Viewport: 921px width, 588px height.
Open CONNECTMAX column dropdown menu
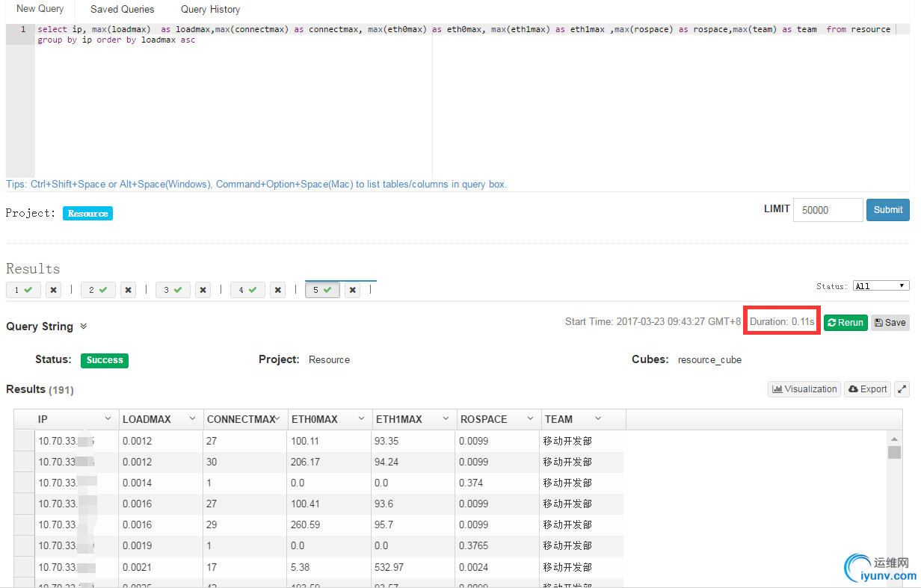[279, 419]
